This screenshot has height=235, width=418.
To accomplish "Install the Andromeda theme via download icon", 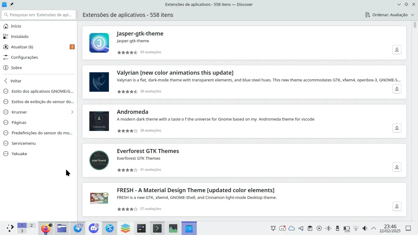I will (x=397, y=128).
